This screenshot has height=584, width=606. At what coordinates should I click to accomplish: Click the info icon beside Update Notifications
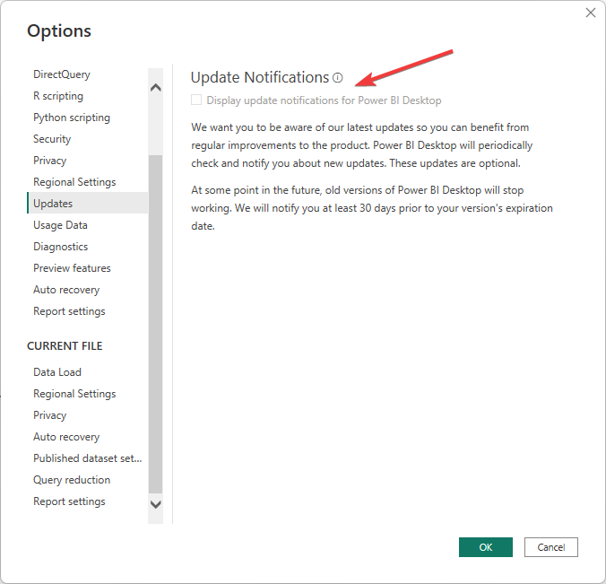click(x=338, y=78)
